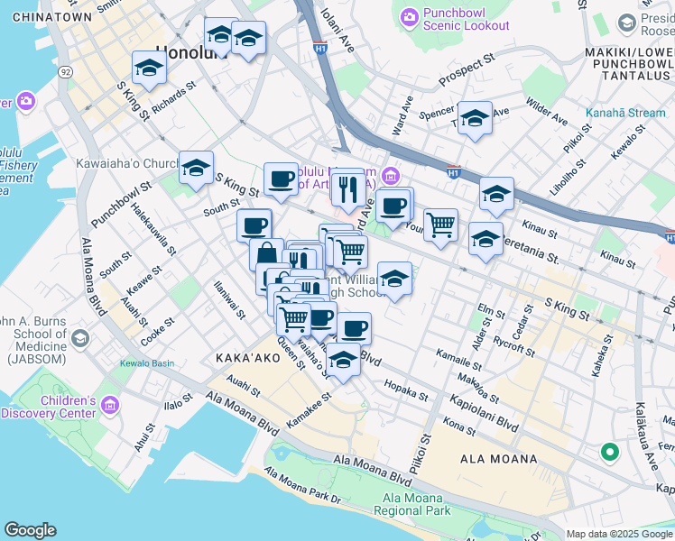Click the Kanahā Stream label

[x=625, y=113]
